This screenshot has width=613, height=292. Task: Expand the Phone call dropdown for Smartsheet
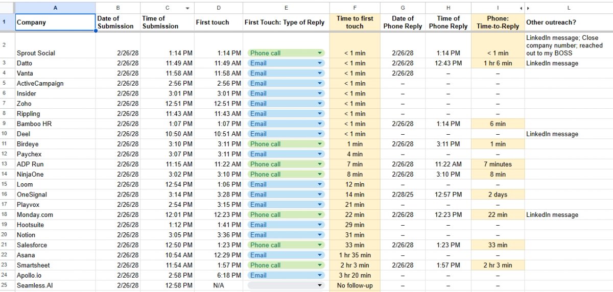coord(320,265)
